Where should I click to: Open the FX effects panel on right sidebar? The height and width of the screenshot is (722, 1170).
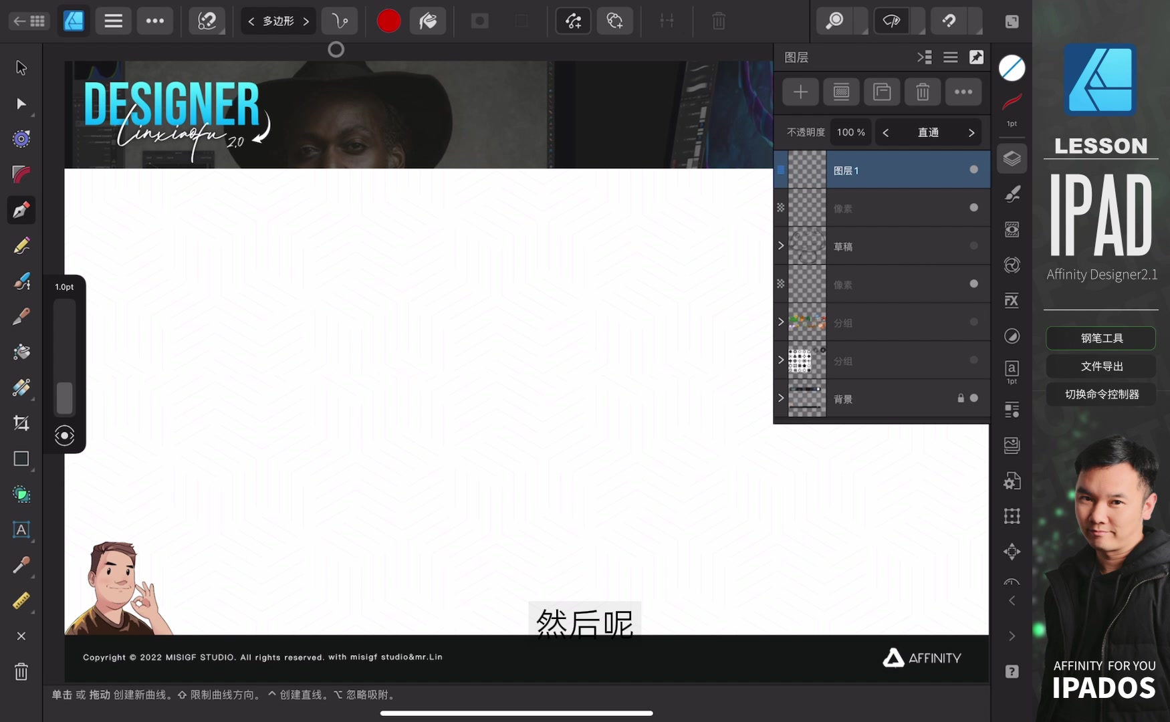[1012, 300]
